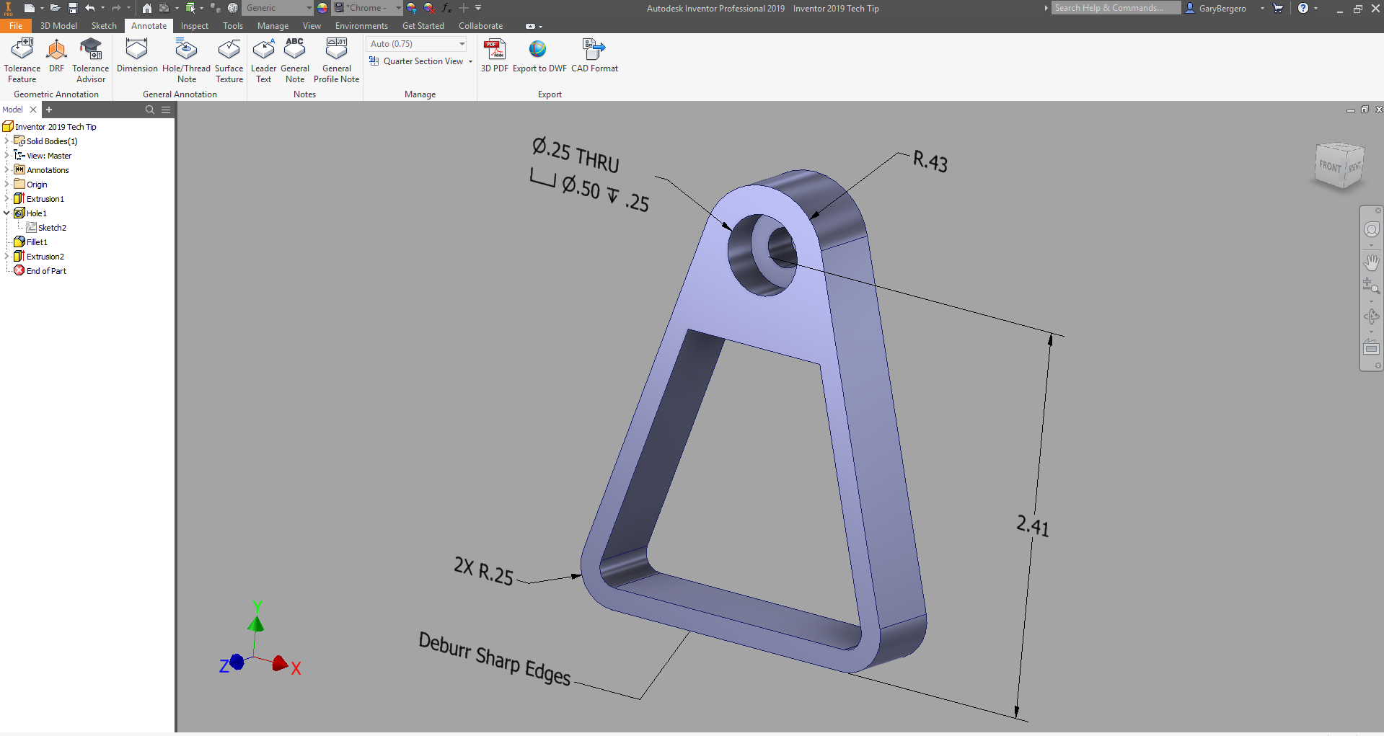1384x736 pixels.
Task: Select the Pan tool on navigation bar
Action: point(1372,262)
